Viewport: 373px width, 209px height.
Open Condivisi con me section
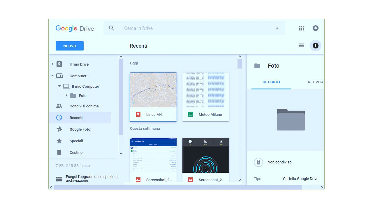pos(84,106)
